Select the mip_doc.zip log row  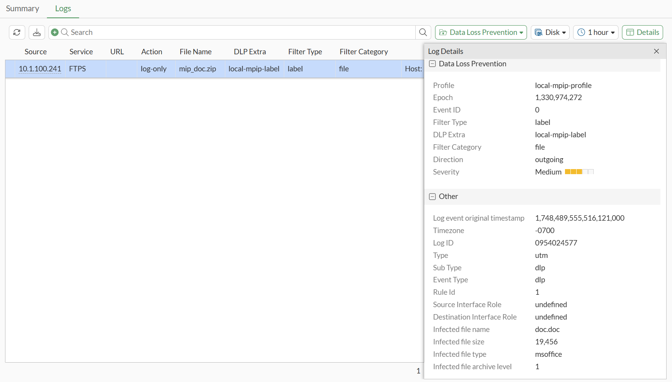(197, 69)
